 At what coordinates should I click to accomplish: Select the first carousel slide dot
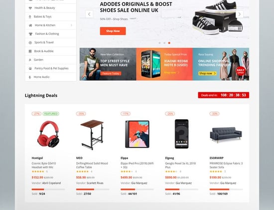(159, 43)
